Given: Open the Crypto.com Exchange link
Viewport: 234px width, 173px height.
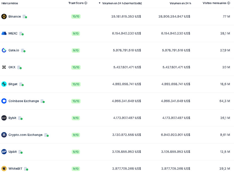Looking at the screenshot, I should pyautogui.click(x=26, y=135).
